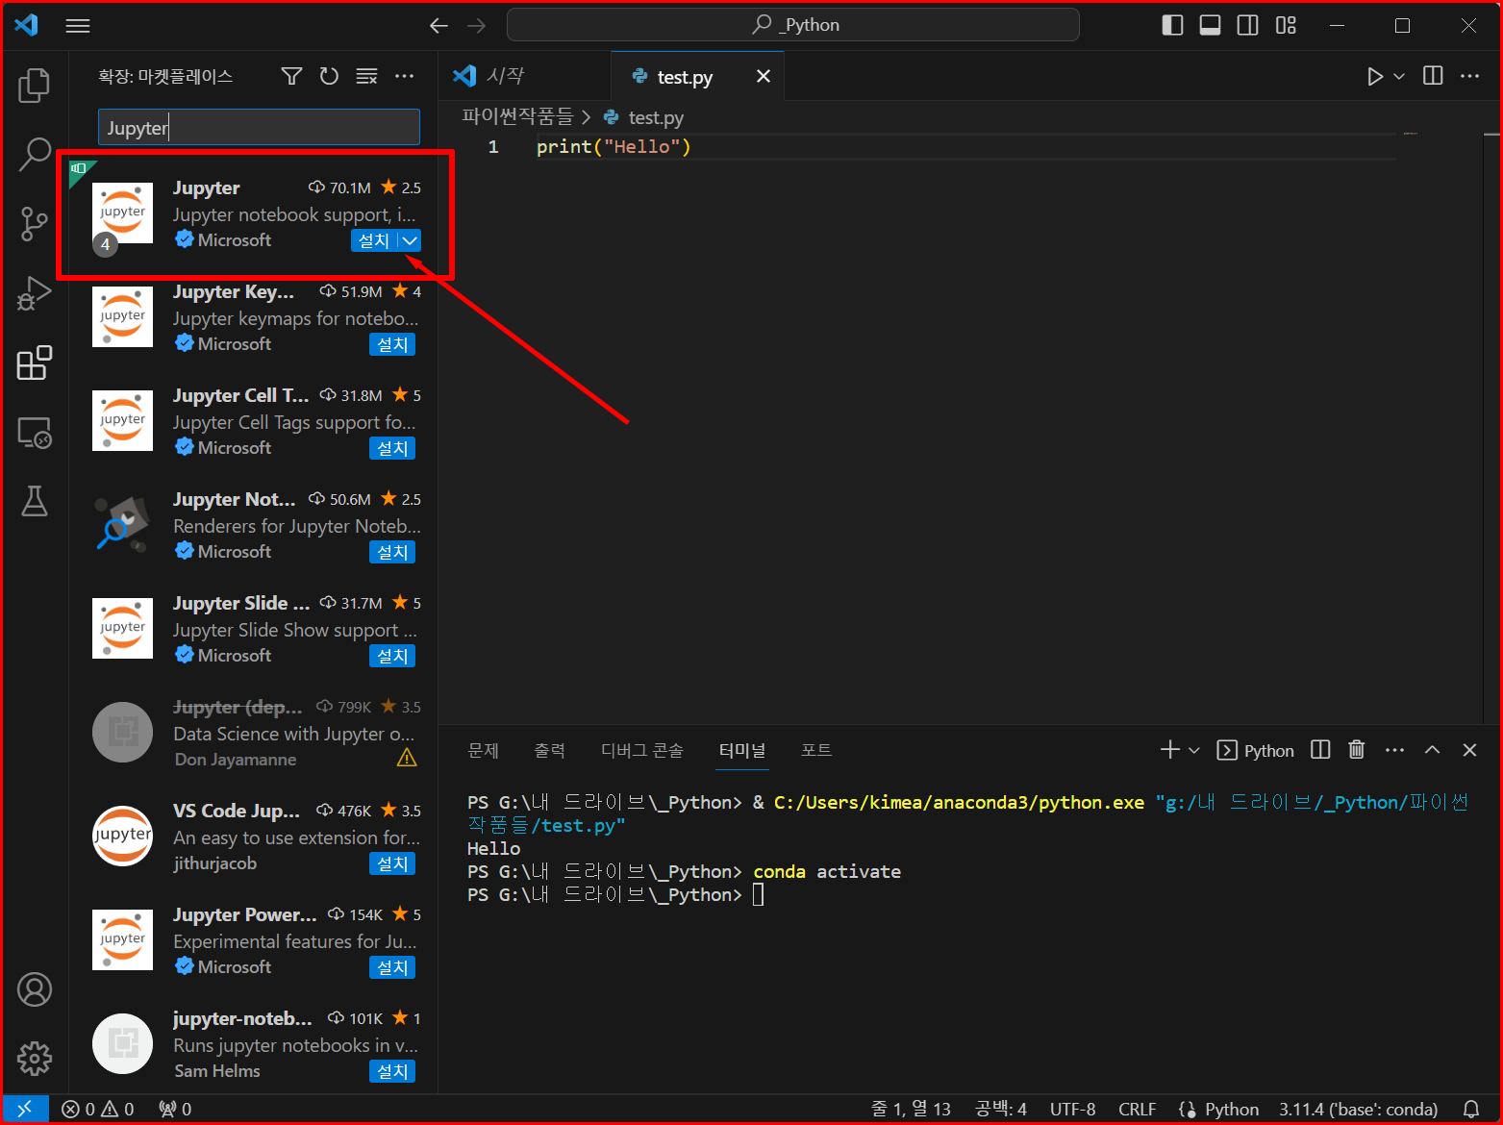
Task: Open the 디버그 콘솔 panel tab
Action: point(641,750)
